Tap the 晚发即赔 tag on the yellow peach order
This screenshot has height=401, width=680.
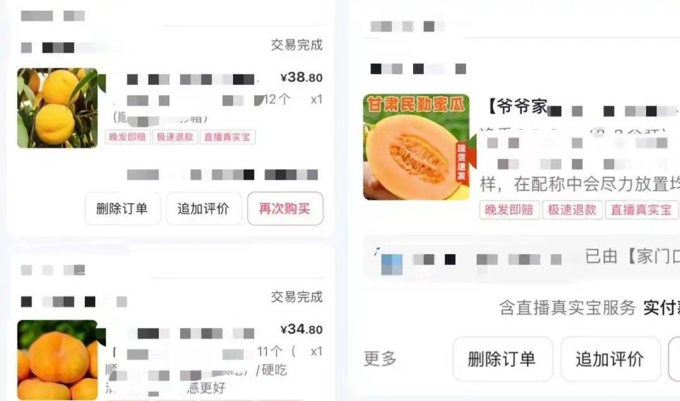coord(127,137)
